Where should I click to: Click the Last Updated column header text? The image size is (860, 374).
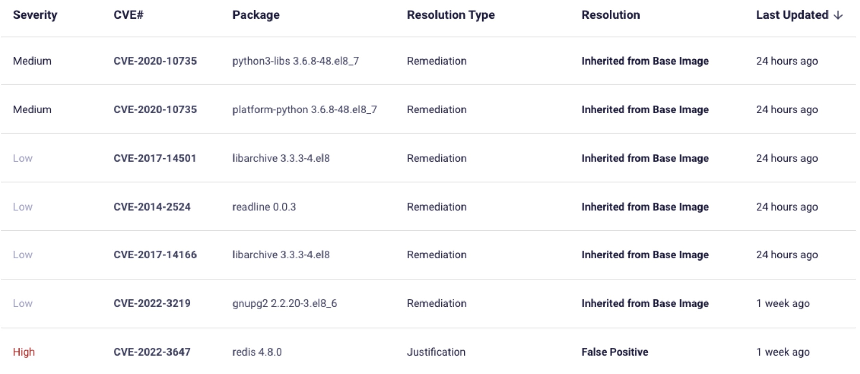pyautogui.click(x=792, y=15)
